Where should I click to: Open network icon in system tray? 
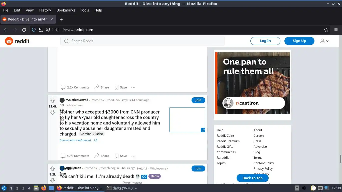click(x=320, y=188)
